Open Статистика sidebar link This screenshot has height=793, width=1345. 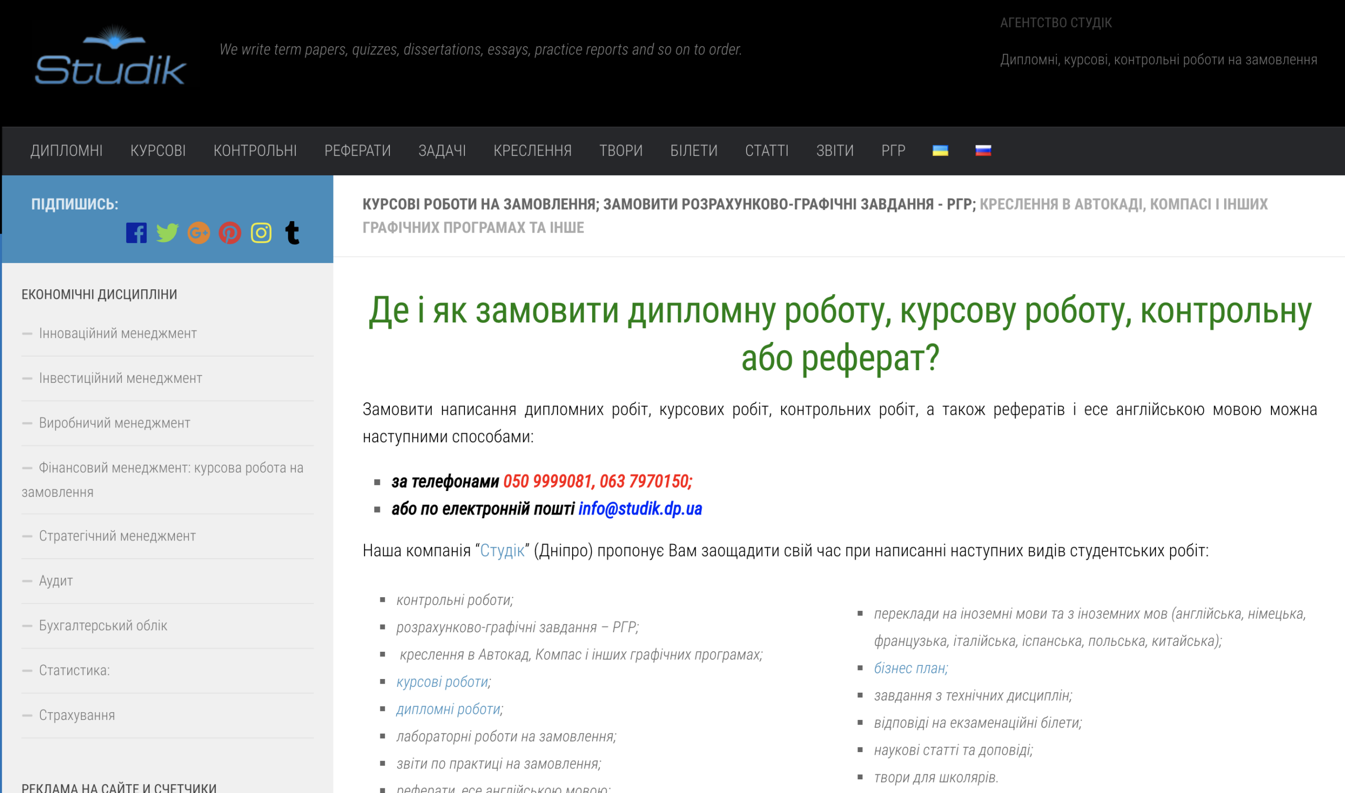pos(74,671)
